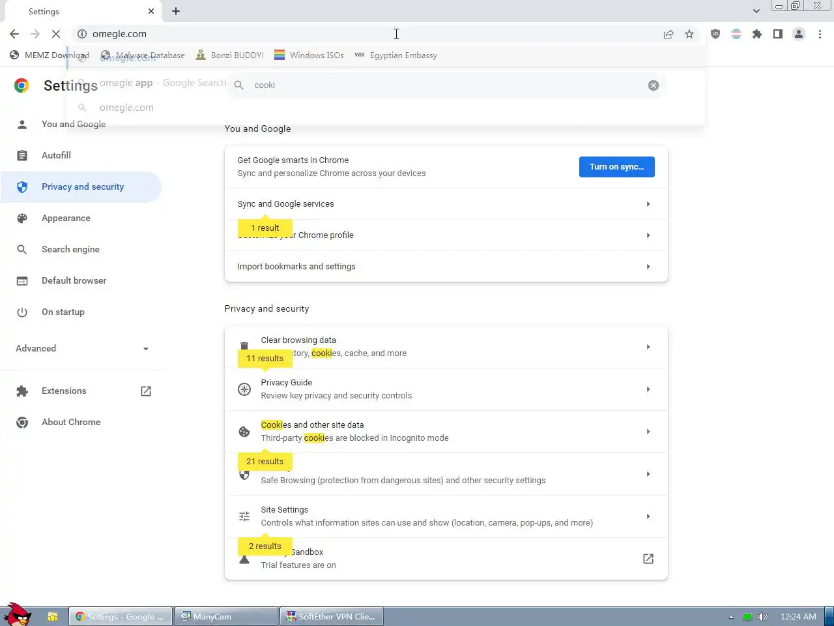The height and width of the screenshot is (626, 834).
Task: Open Extensions puzzle-piece menu
Action: pos(757,34)
